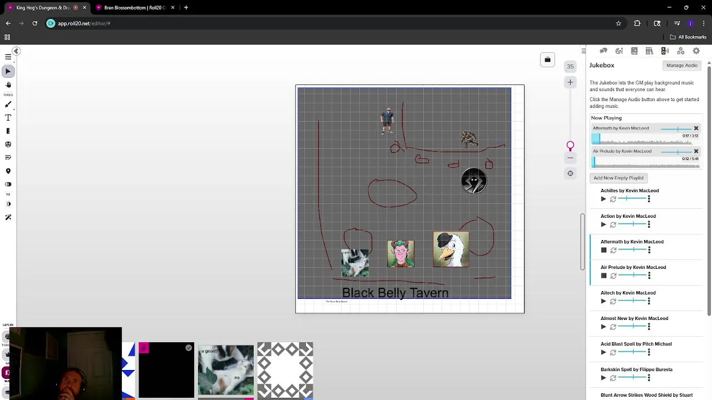Play Barkskin Spell by Filippo Buresta
The height and width of the screenshot is (400, 712).
604,378
